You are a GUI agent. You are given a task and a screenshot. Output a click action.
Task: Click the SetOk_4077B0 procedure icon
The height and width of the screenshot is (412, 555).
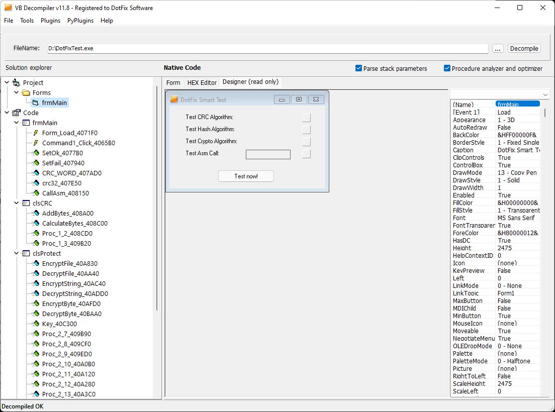[36, 153]
